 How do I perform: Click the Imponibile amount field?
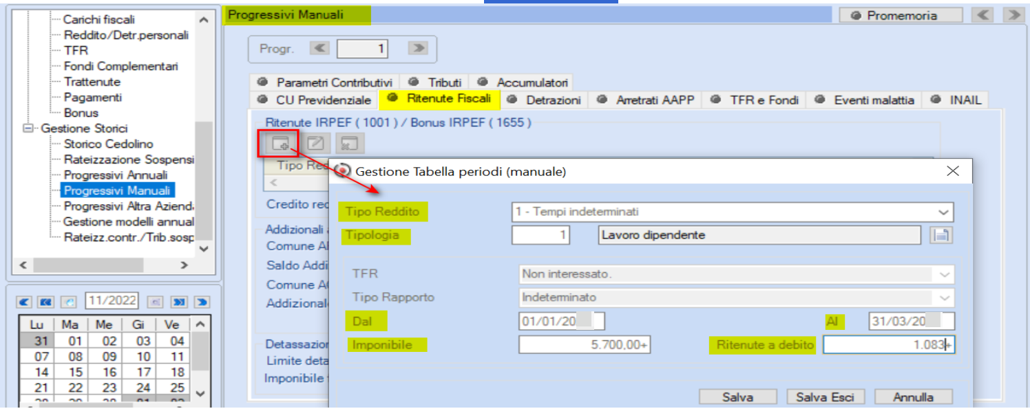coord(585,345)
